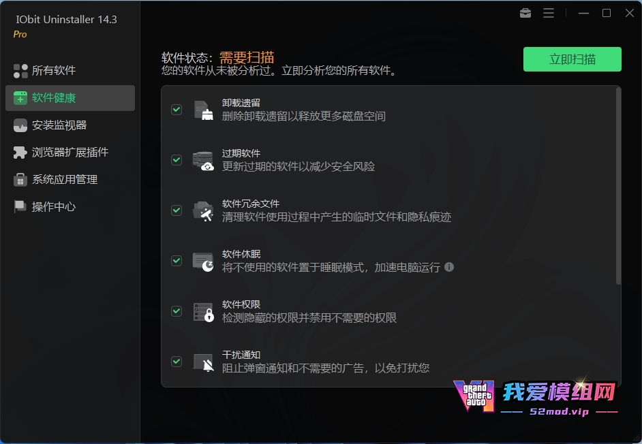Click the Pro edition label
Viewport: 642px width, 444px height.
[20, 34]
